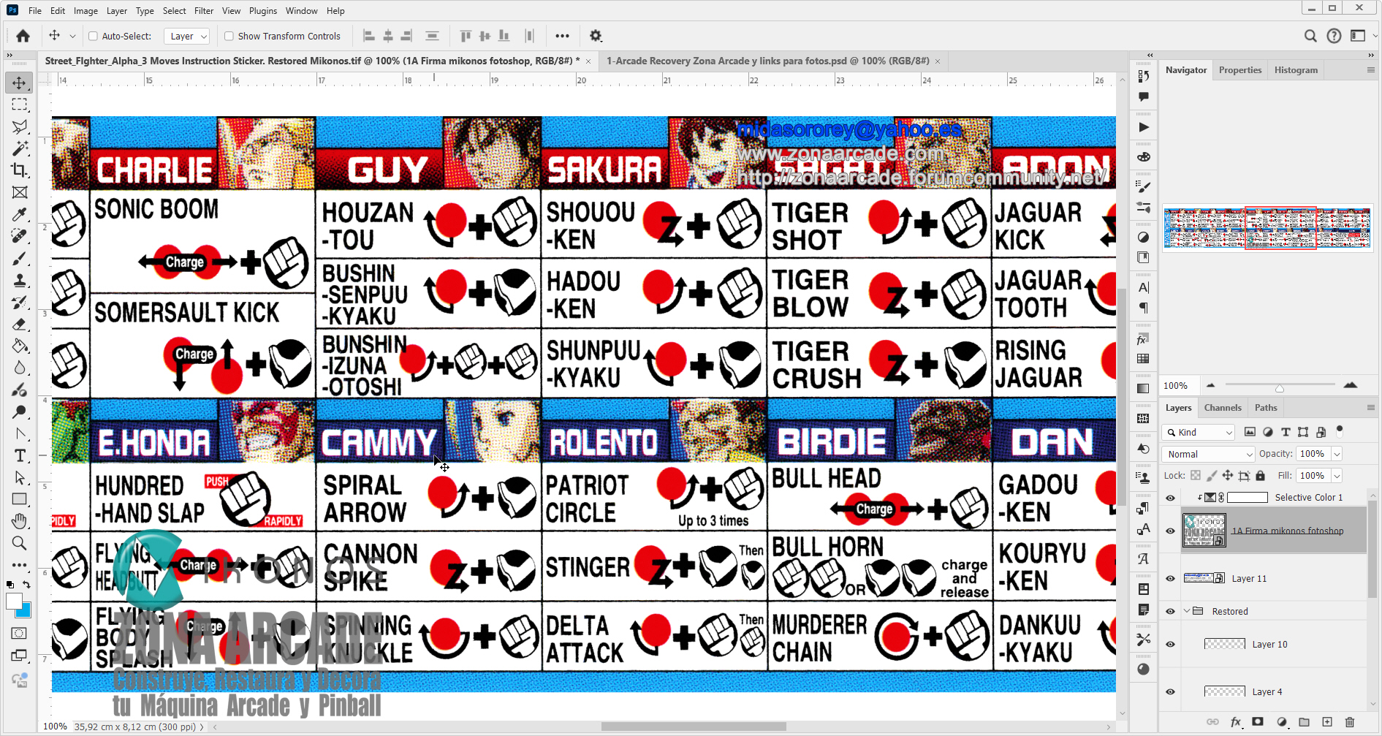Hide the Restored layer group

click(1170, 612)
